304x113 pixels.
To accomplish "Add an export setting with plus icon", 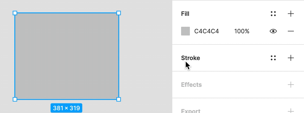I will click(x=291, y=111).
